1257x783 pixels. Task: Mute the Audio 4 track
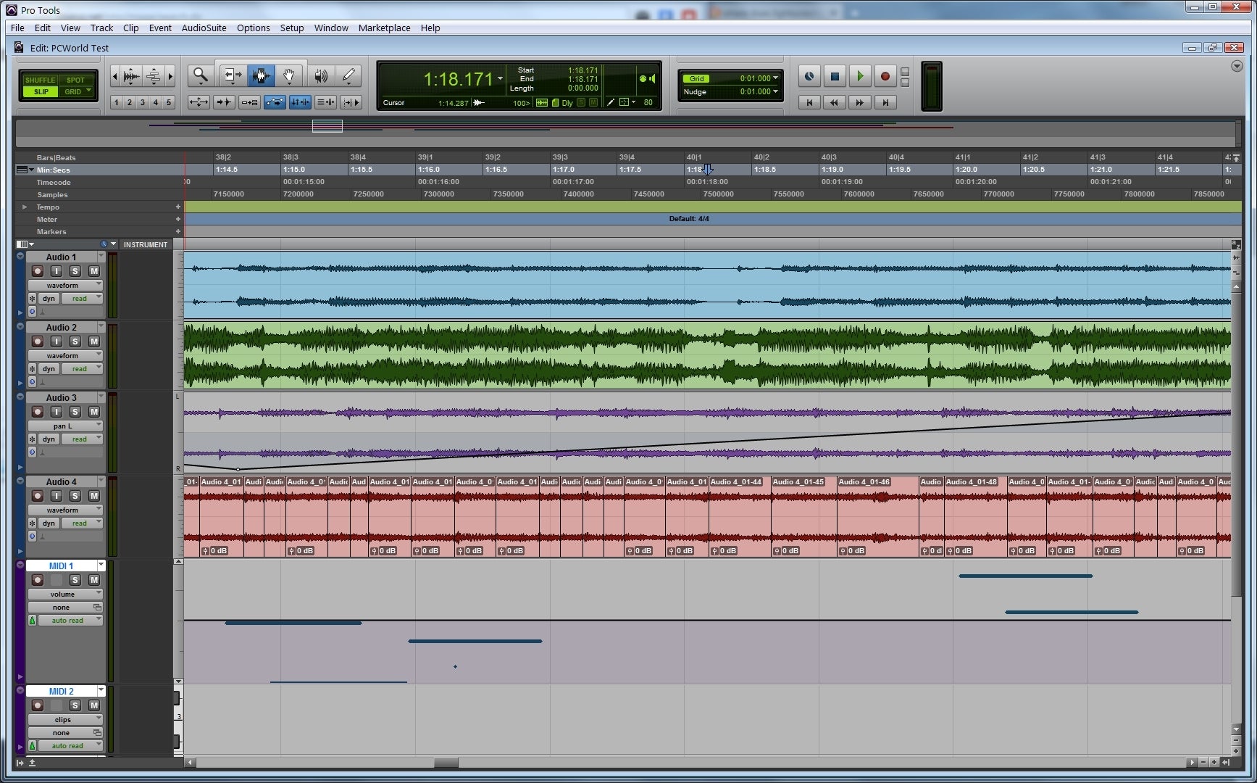[x=94, y=496]
